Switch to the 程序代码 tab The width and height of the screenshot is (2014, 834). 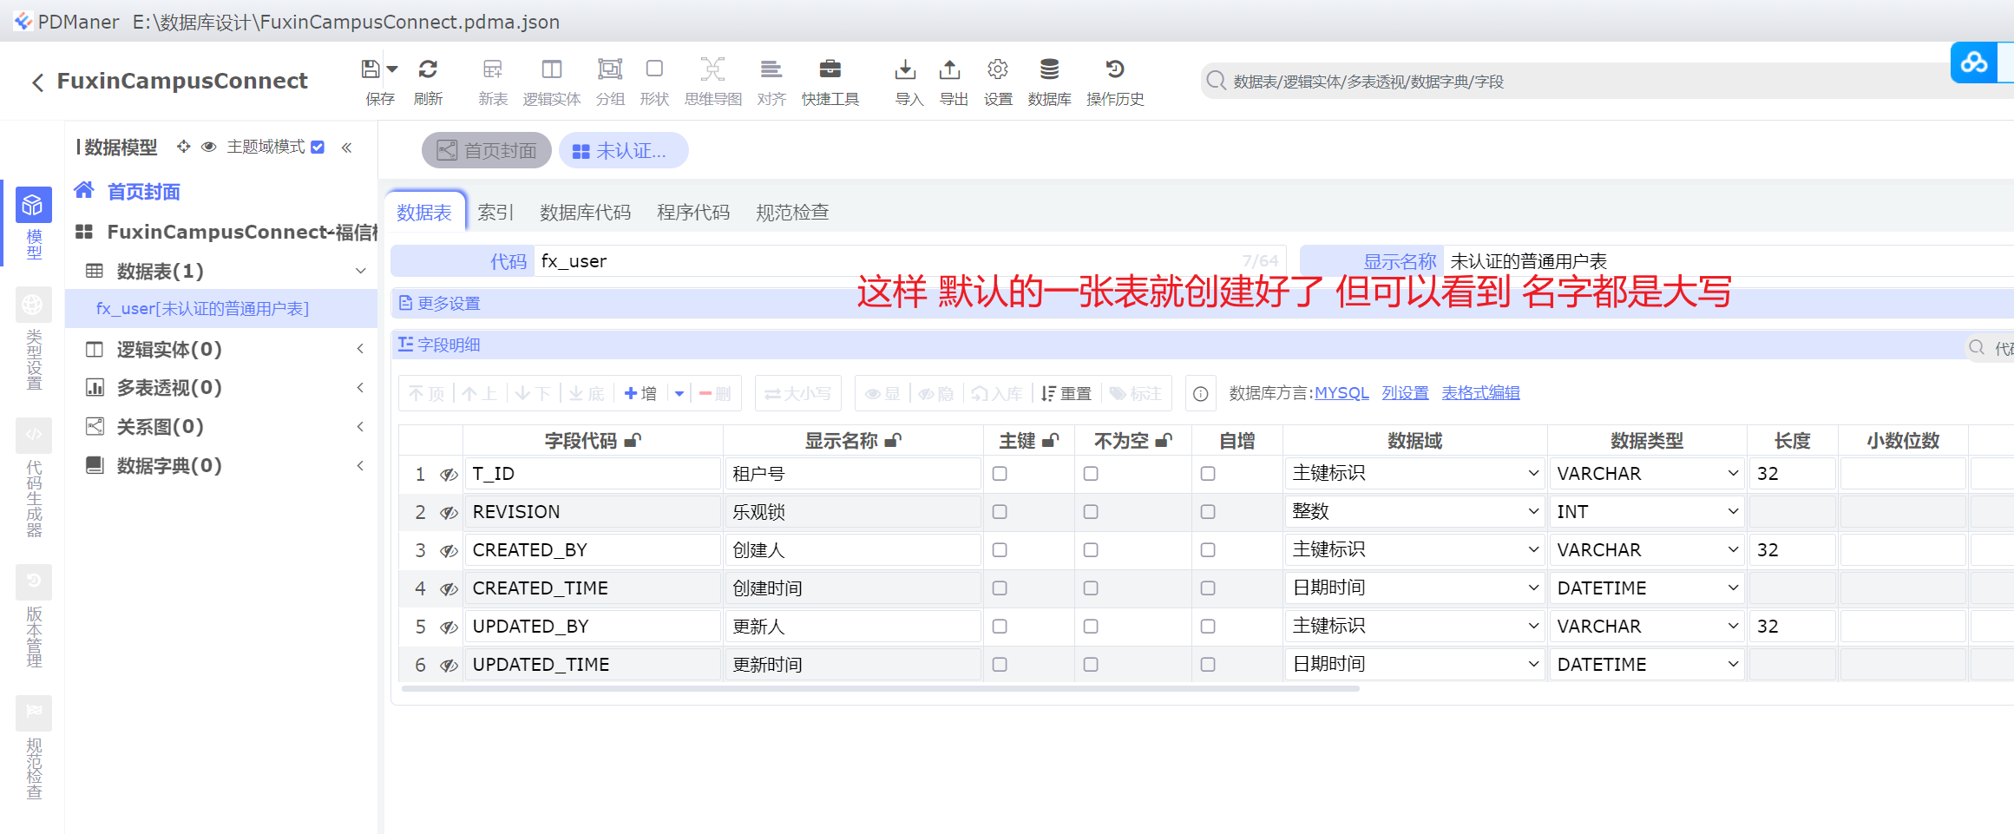[x=693, y=213]
